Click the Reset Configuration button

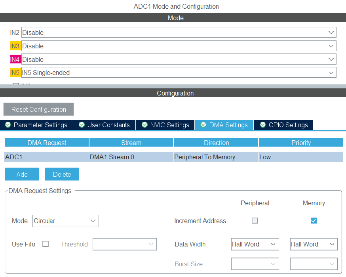[x=38, y=109]
